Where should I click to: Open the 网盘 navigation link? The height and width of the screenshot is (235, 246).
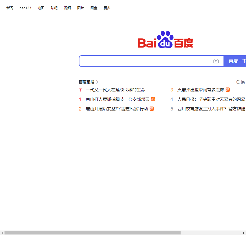coord(94,8)
